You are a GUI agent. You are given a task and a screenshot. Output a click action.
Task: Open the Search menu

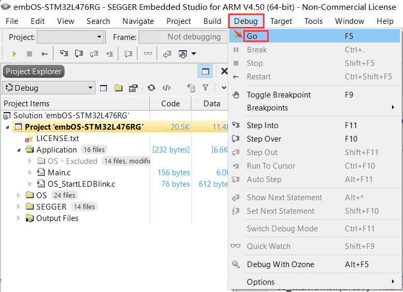[98, 21]
